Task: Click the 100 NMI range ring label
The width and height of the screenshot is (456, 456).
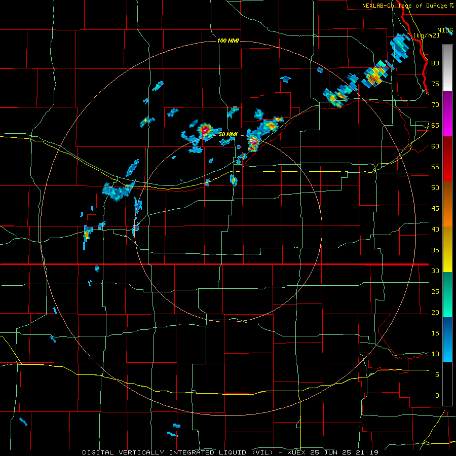Action: click(x=228, y=41)
